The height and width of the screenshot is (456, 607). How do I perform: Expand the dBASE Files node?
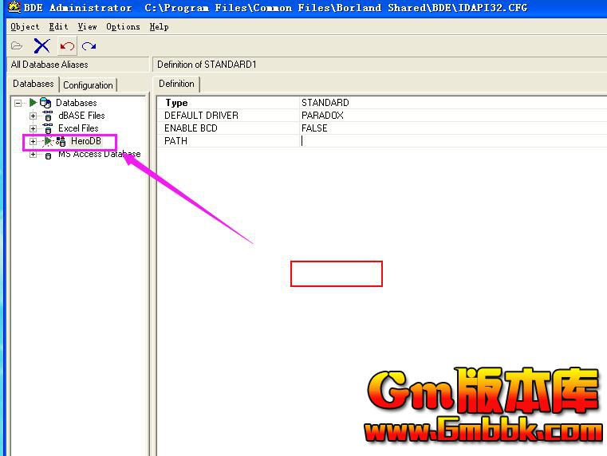click(x=33, y=116)
